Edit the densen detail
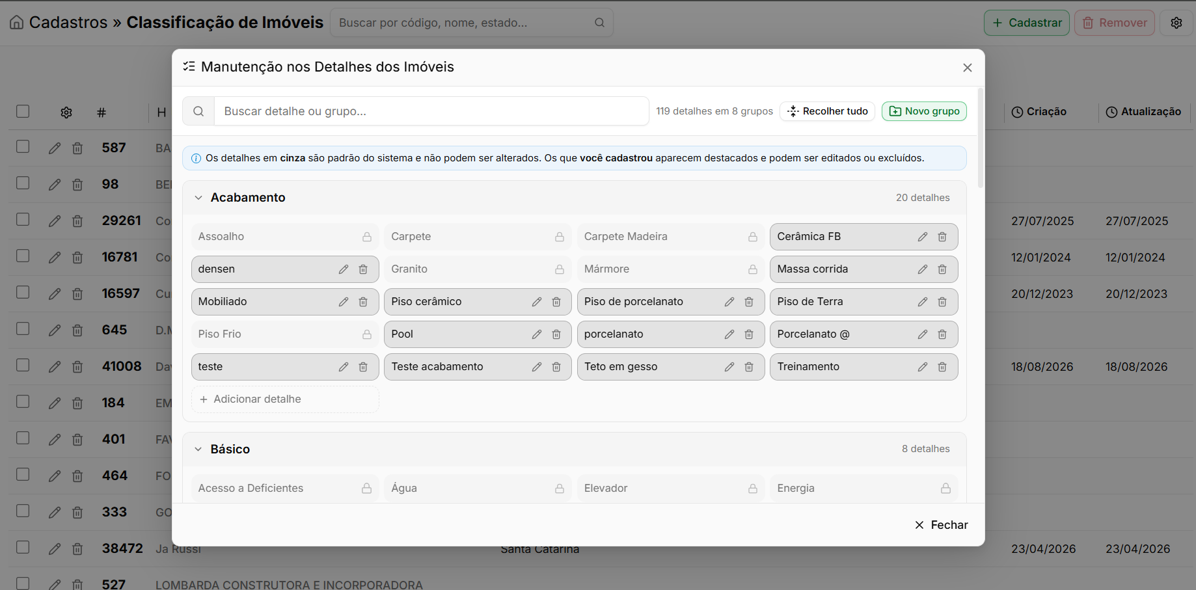 point(344,269)
